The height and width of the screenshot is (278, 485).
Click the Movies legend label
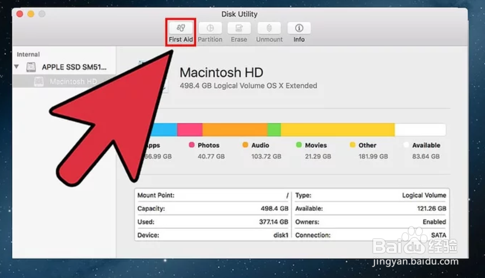coord(316,145)
